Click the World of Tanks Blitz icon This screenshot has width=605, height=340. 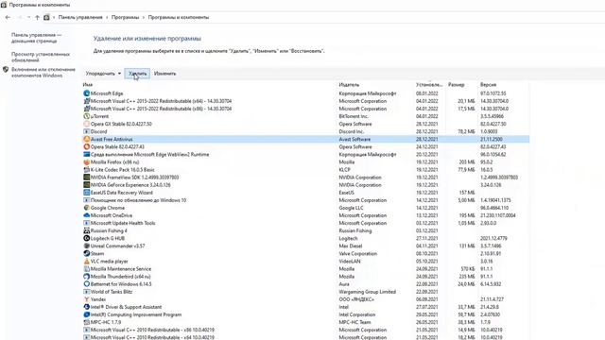tap(86, 292)
